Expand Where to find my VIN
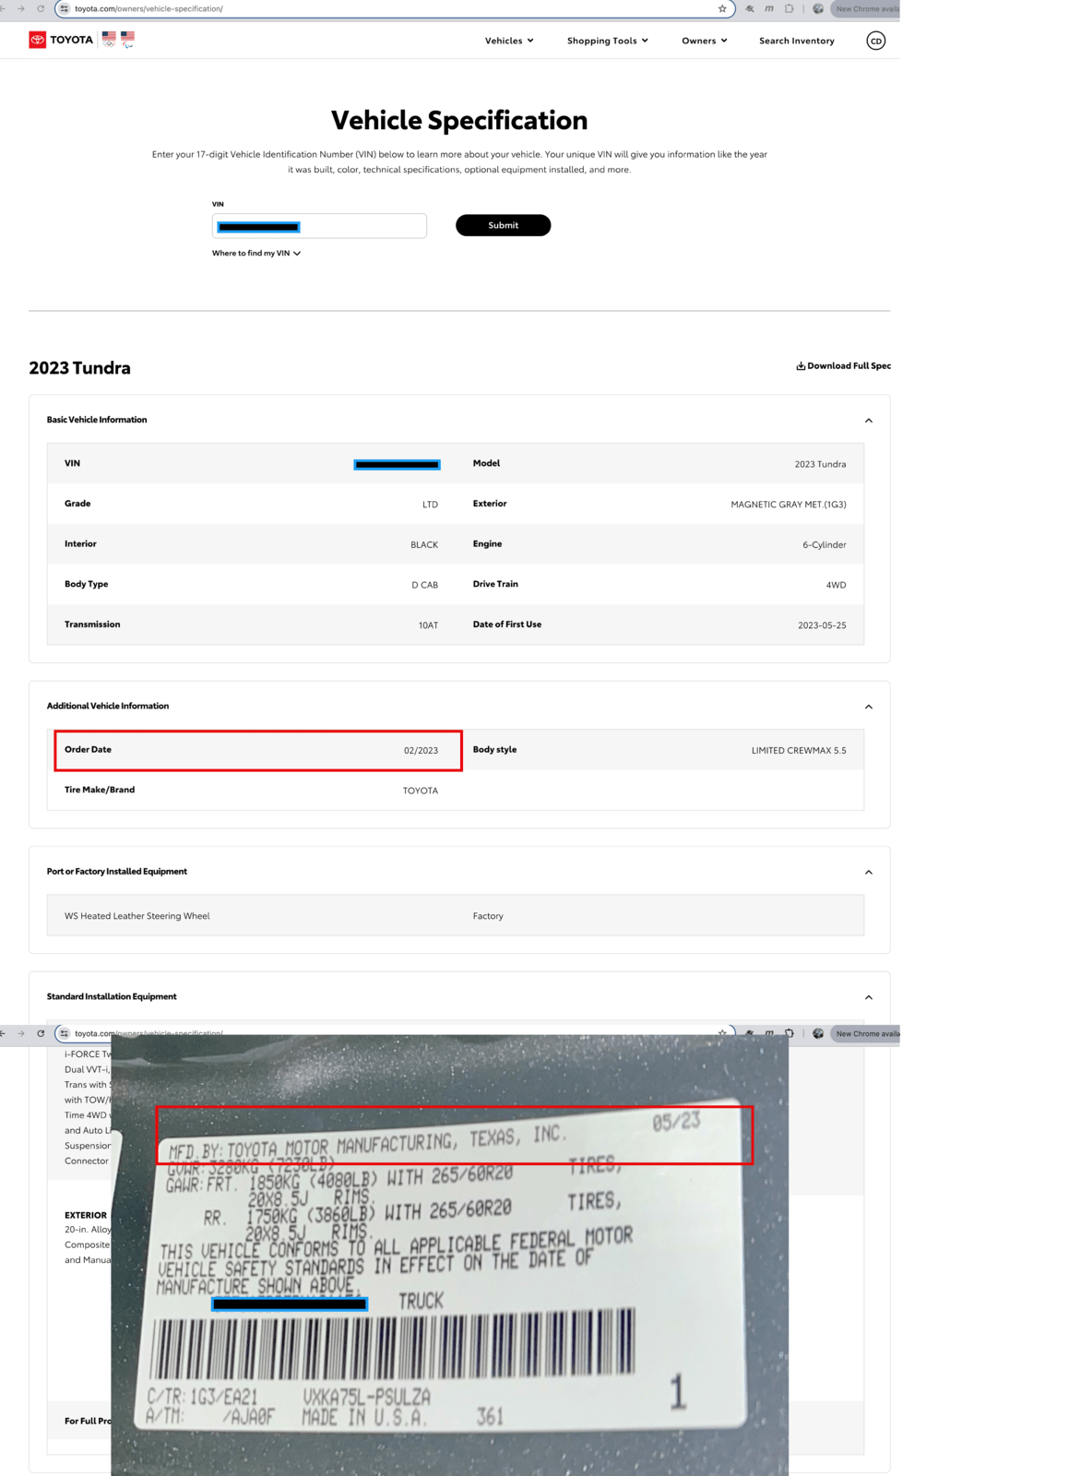1069x1476 pixels. 256,253
